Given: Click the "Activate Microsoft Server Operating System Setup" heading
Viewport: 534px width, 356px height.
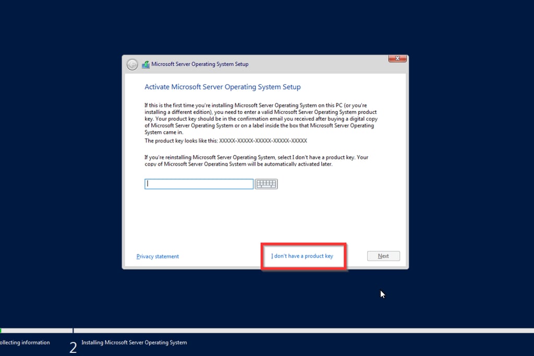Looking at the screenshot, I should pos(222,87).
